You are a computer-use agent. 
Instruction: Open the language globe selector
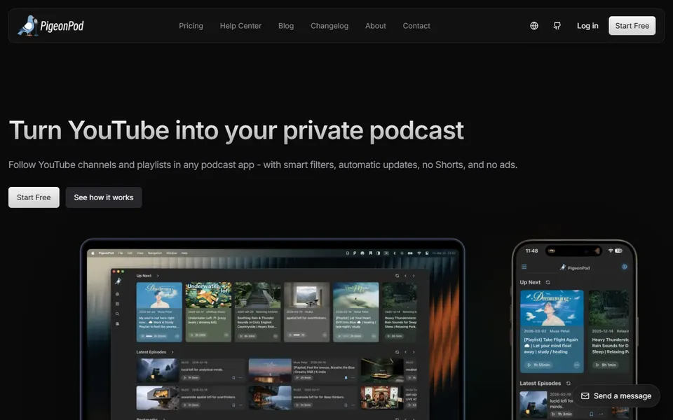click(534, 26)
